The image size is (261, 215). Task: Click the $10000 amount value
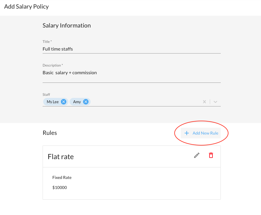click(x=59, y=187)
